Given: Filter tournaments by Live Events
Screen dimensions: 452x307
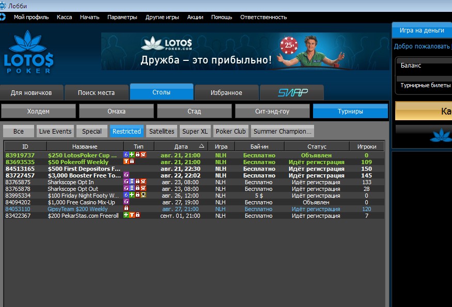Looking at the screenshot, I should tap(55, 132).
